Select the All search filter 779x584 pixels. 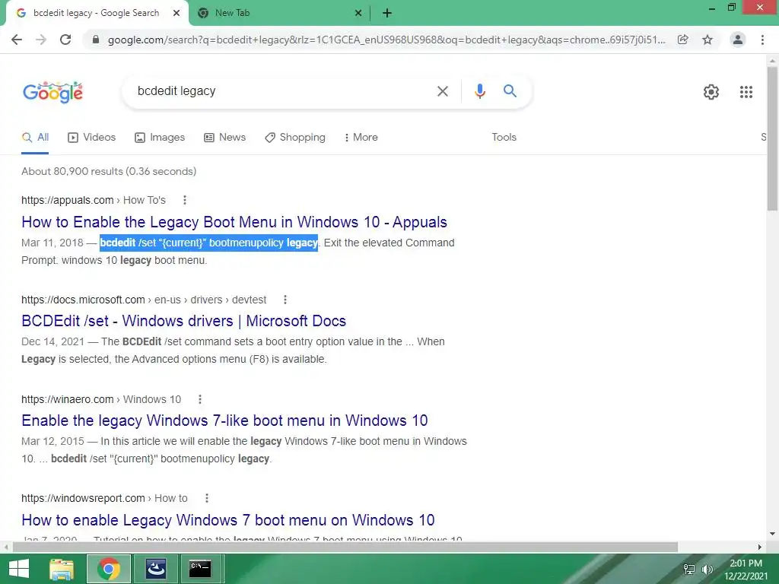[x=35, y=138]
